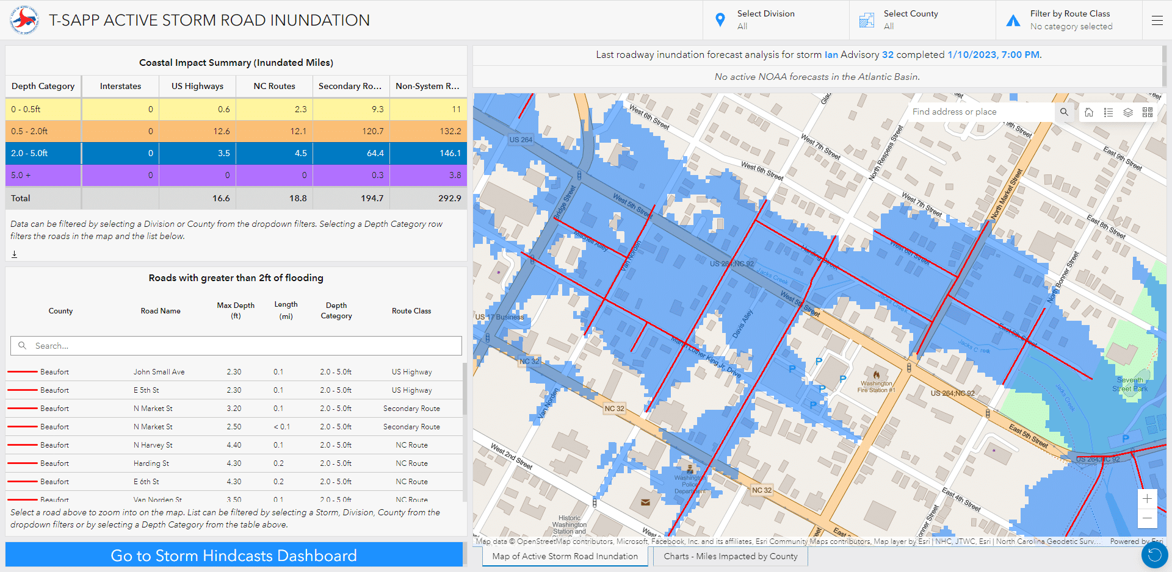The height and width of the screenshot is (572, 1172).
Task: Switch to Charts - Miles Impacted by County tab
Action: point(730,556)
